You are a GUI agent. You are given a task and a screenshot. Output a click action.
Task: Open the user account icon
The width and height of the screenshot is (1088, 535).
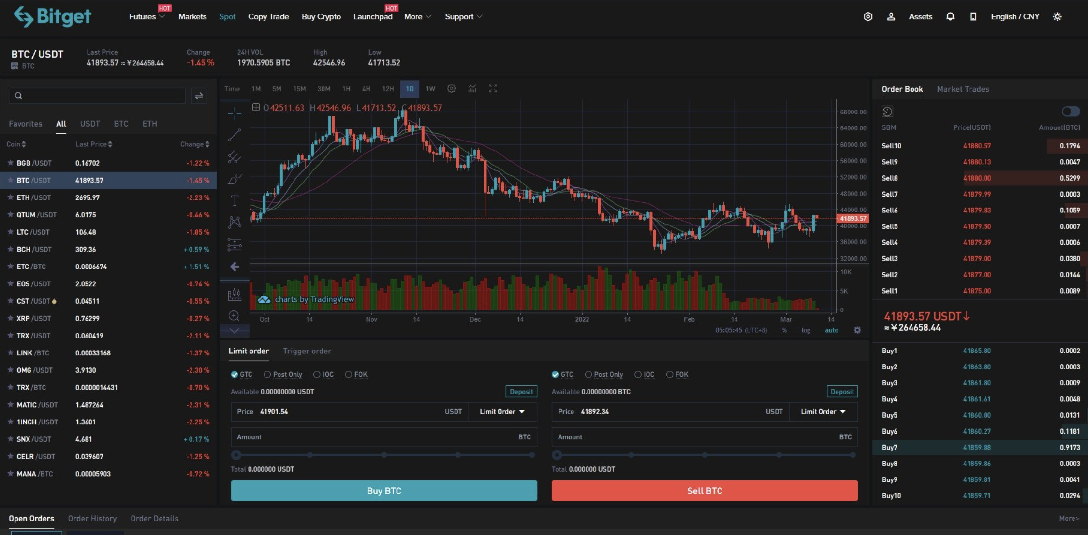[x=891, y=16]
